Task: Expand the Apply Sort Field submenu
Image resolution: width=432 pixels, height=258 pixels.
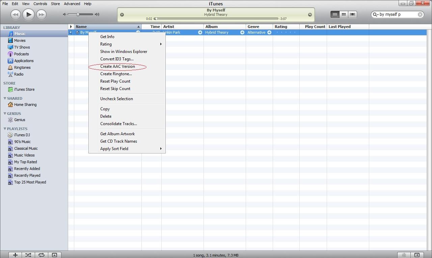Action: pyautogui.click(x=127, y=149)
